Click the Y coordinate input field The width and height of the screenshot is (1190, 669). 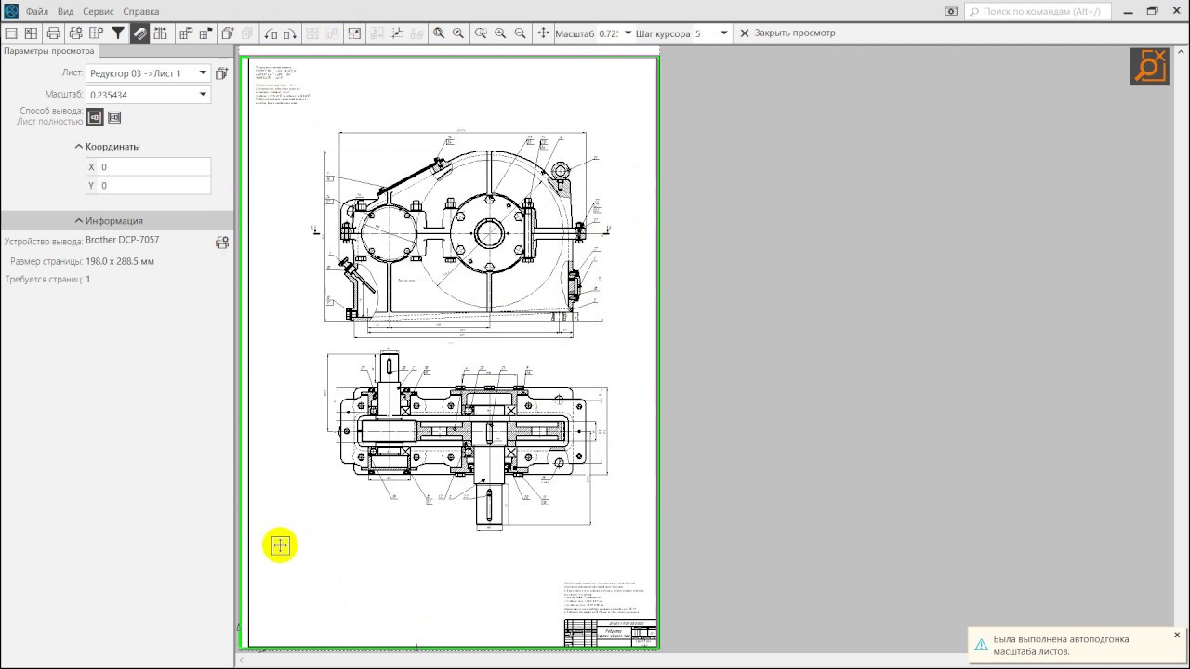point(148,186)
